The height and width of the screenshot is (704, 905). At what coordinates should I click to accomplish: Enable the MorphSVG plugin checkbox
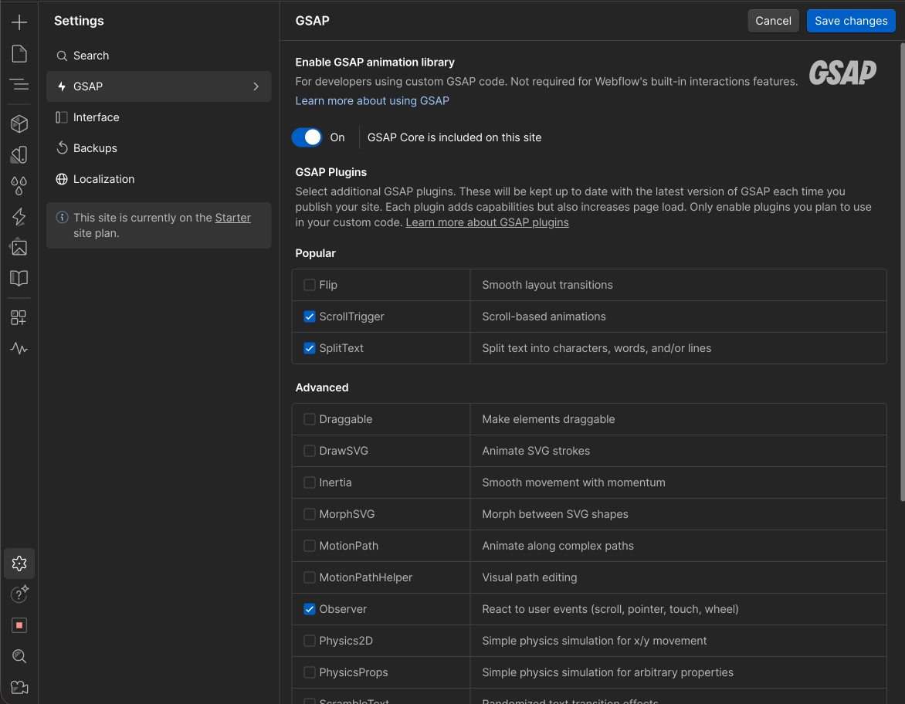click(310, 514)
